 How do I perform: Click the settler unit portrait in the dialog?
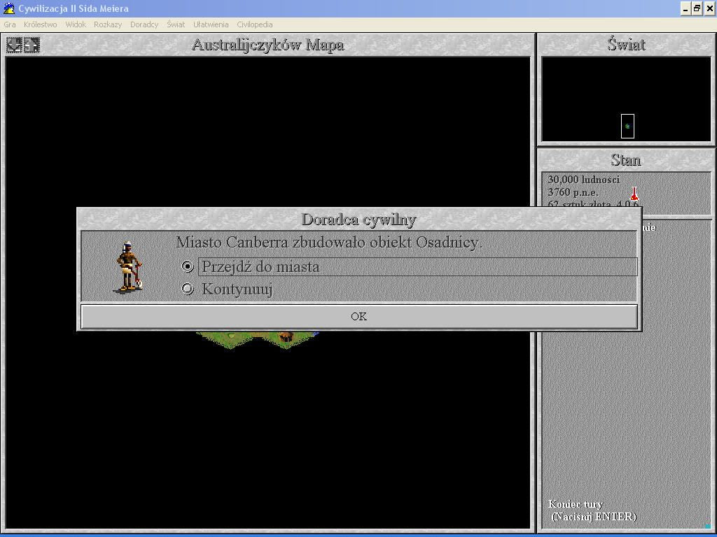[129, 267]
